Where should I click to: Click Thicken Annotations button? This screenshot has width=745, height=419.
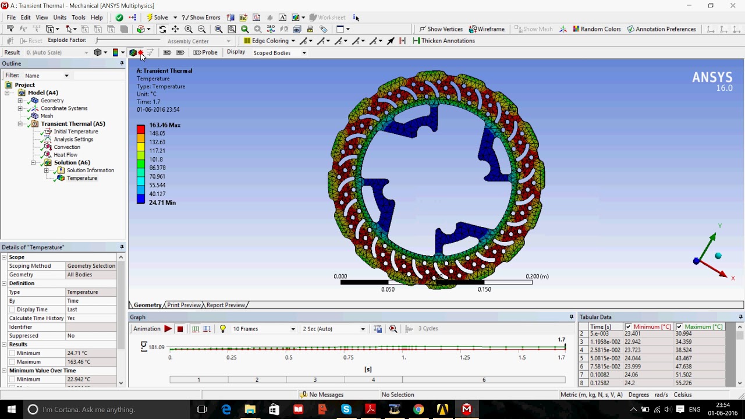[444, 41]
